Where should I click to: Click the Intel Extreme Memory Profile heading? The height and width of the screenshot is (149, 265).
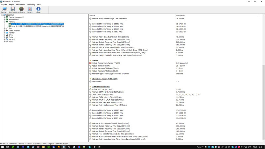tap(104, 79)
